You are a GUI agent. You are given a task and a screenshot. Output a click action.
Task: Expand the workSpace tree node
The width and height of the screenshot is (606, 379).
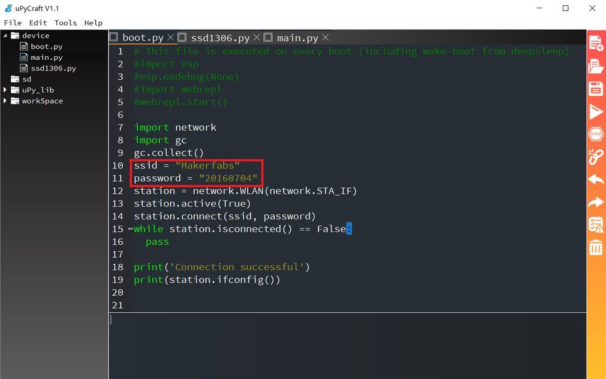[5, 101]
